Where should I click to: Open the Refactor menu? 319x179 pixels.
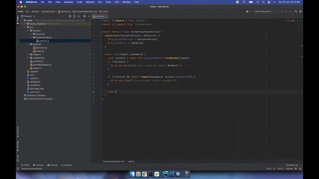(x=90, y=2)
